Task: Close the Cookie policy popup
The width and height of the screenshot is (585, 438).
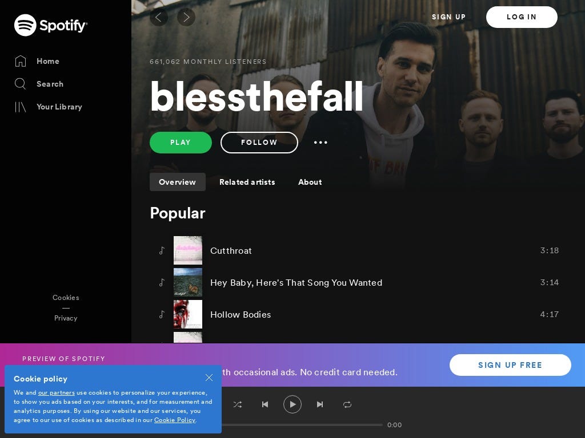Action: point(209,378)
